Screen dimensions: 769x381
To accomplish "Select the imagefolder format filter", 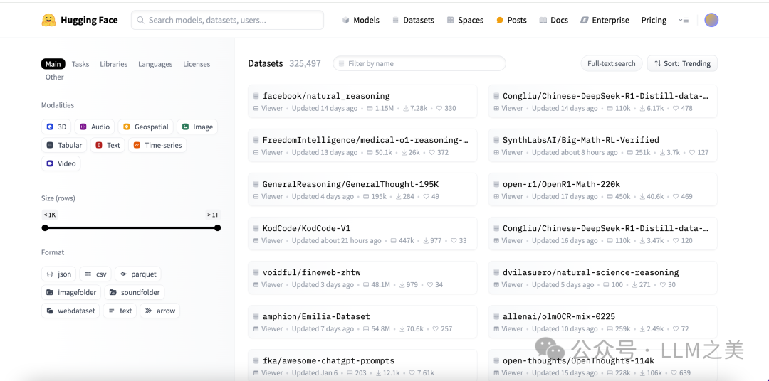I will [x=71, y=292].
